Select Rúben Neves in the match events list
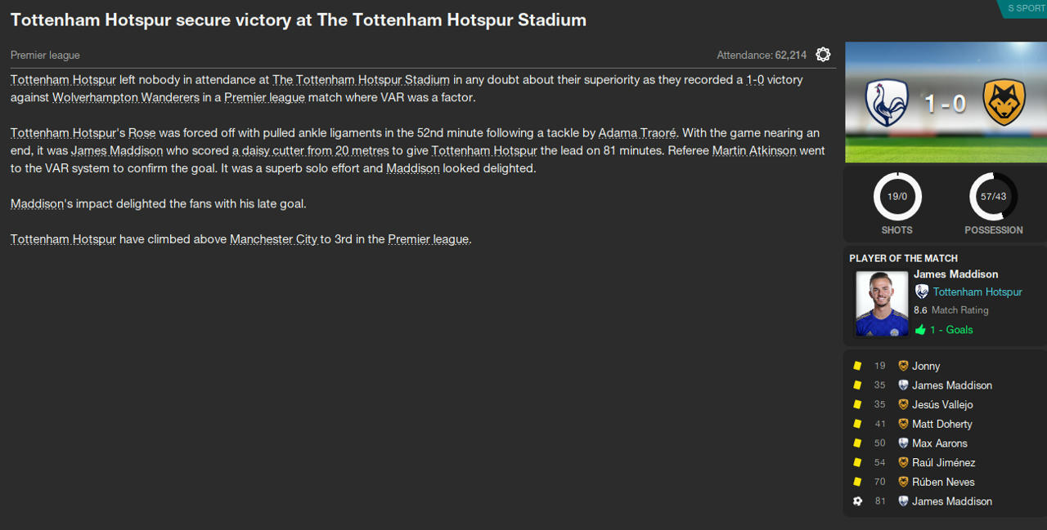Viewport: 1047px width, 530px height. (x=943, y=482)
